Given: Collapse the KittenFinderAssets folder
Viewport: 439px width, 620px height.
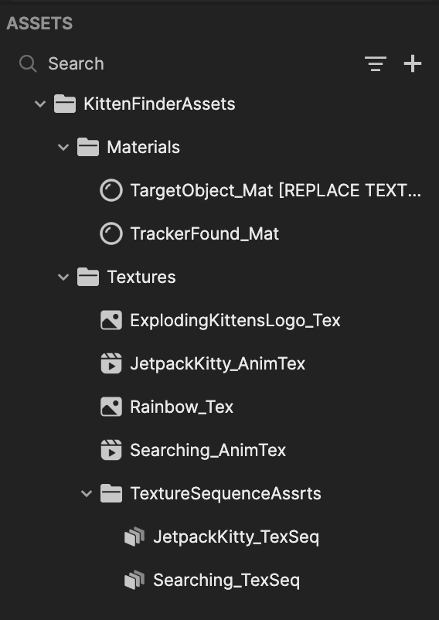Looking at the screenshot, I should coord(40,104).
